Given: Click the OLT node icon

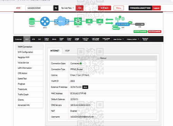Looking at the screenshot, I should 78,21.
